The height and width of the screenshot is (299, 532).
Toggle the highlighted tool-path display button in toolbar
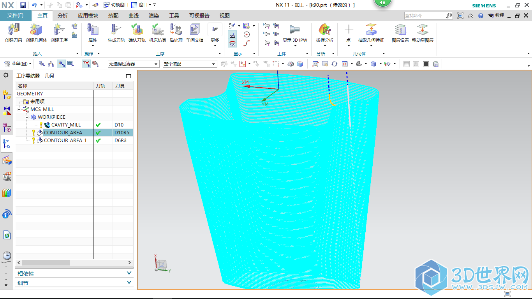pos(86,64)
